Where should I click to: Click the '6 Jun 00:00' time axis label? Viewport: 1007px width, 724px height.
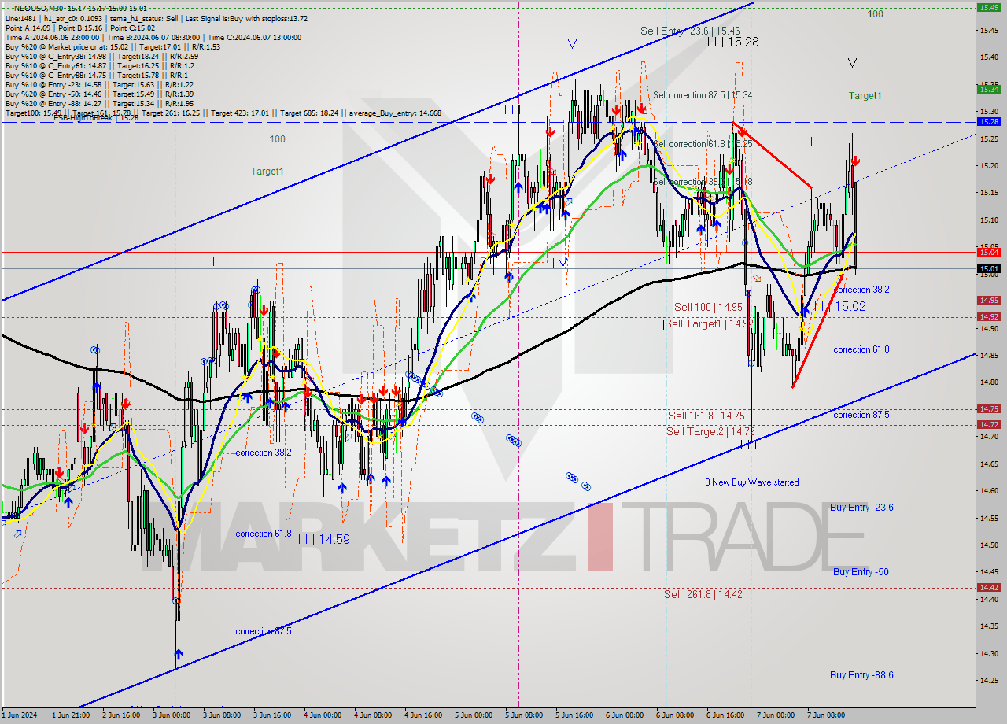pos(624,715)
